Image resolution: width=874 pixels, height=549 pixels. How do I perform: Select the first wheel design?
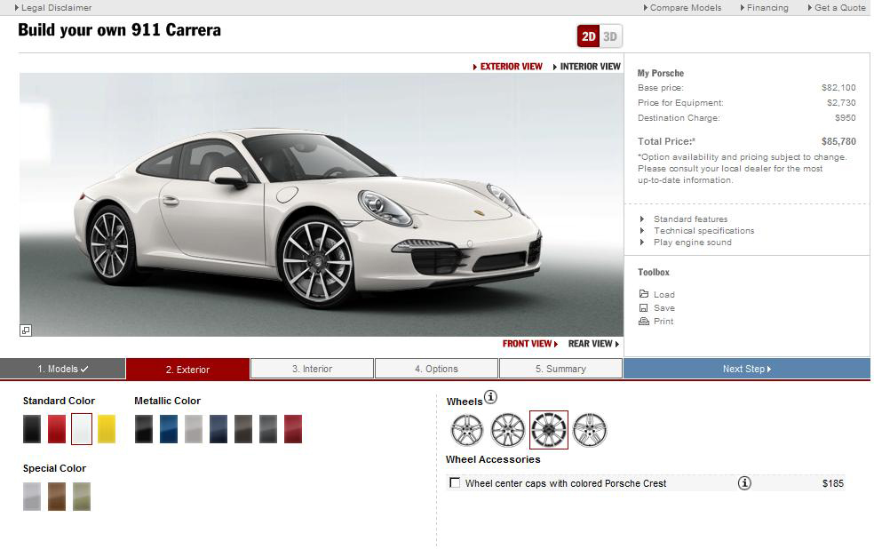(467, 430)
